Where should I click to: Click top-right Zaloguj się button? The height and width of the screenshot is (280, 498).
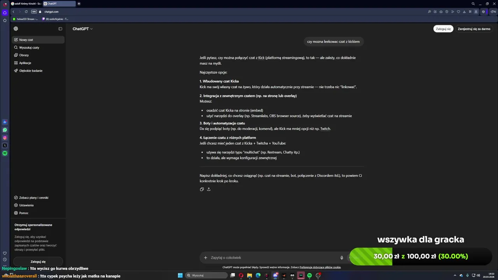(x=444, y=29)
